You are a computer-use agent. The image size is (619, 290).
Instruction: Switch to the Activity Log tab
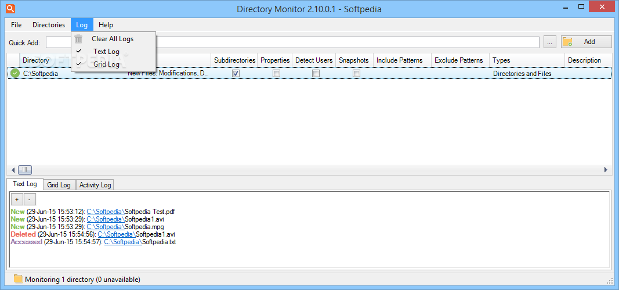(95, 184)
